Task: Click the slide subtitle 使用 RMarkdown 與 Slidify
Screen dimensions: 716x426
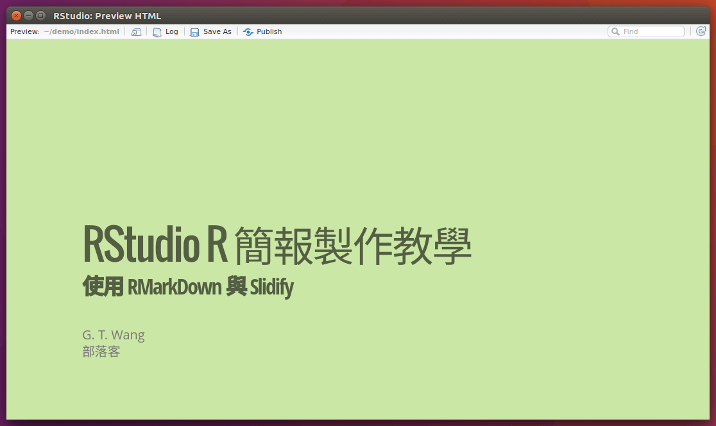Action: (187, 286)
